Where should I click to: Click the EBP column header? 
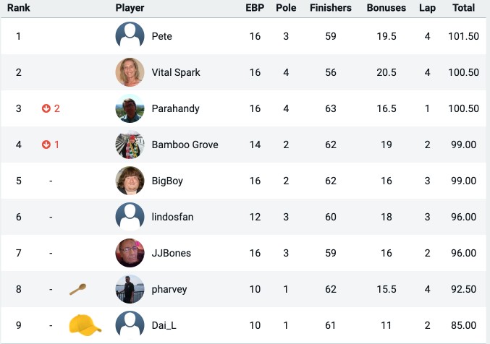255,7
